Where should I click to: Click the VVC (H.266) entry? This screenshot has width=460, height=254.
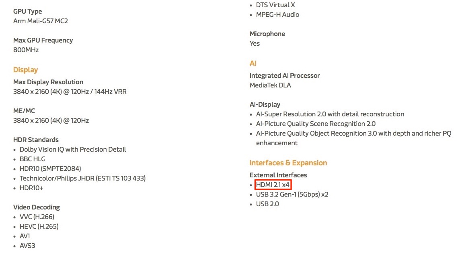(37, 217)
